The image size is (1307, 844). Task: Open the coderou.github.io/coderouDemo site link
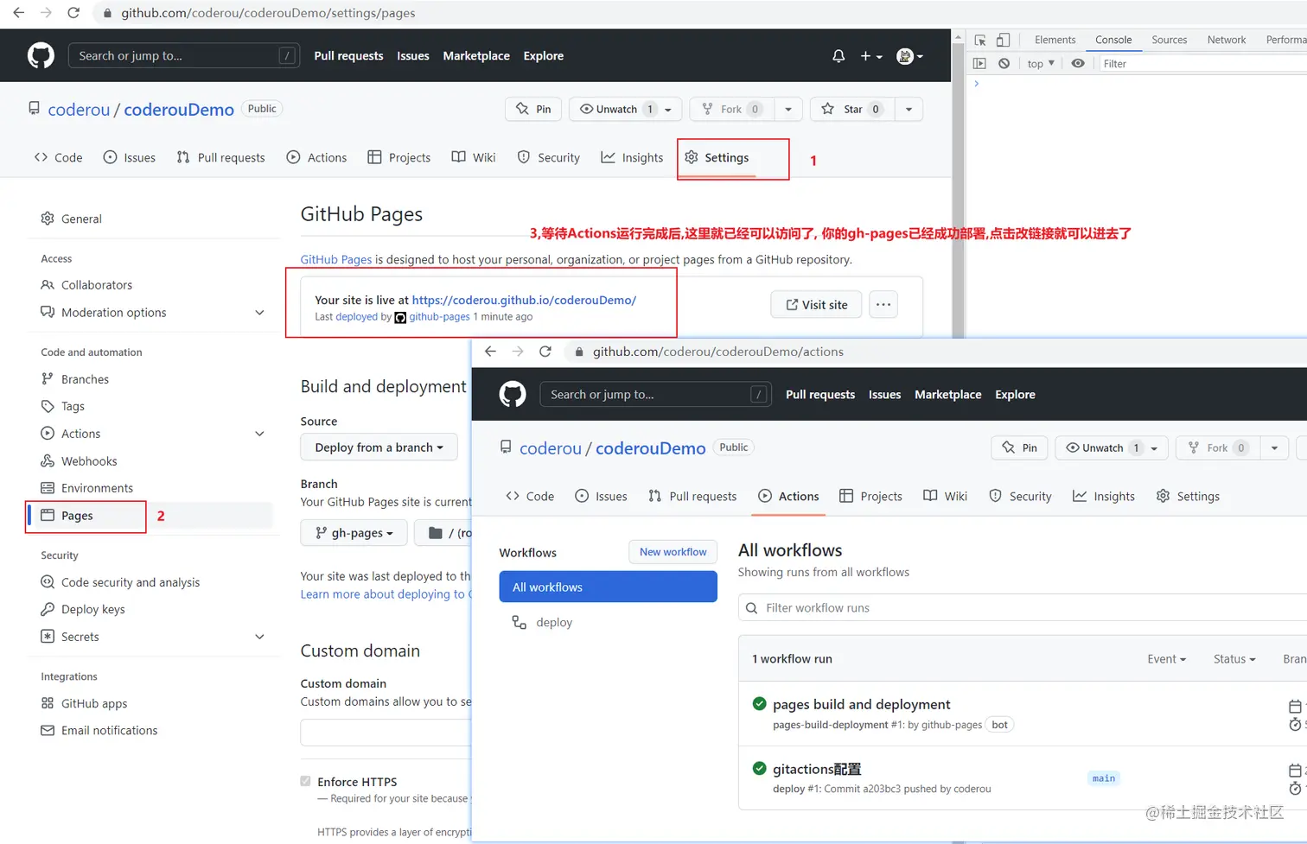[x=524, y=300]
